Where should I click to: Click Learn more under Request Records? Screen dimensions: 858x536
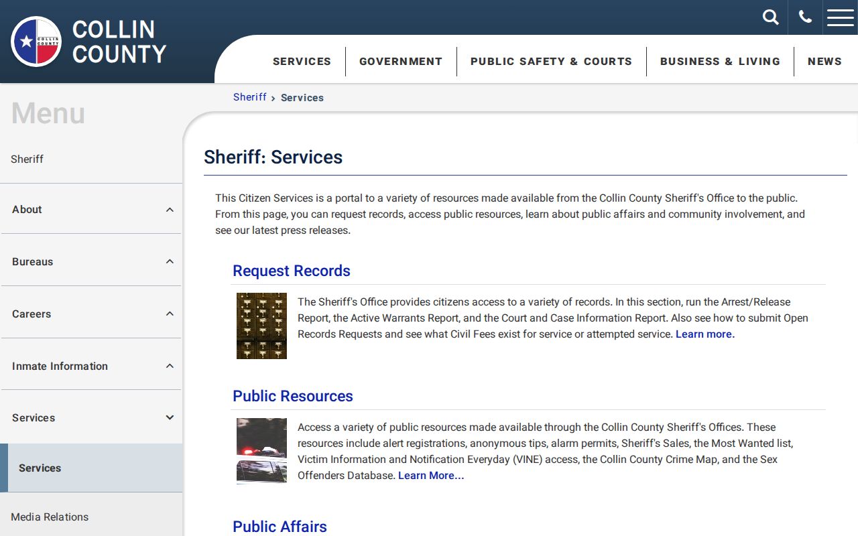point(705,334)
